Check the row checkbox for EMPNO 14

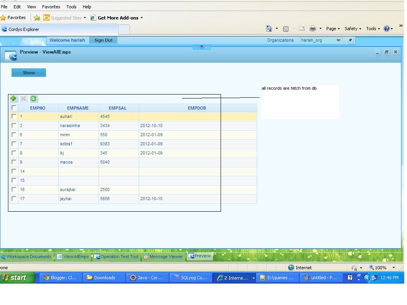point(14,171)
